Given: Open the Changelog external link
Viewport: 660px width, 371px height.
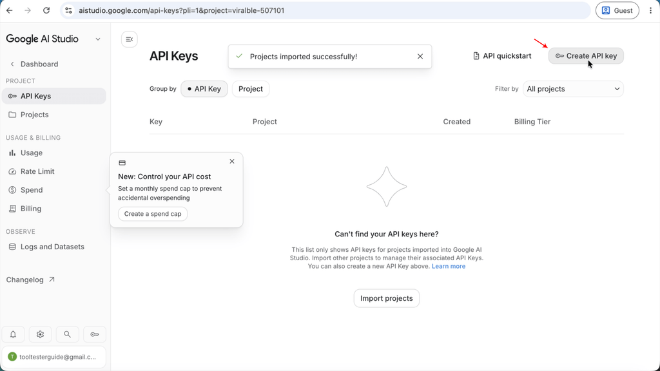Looking at the screenshot, I should coord(30,280).
